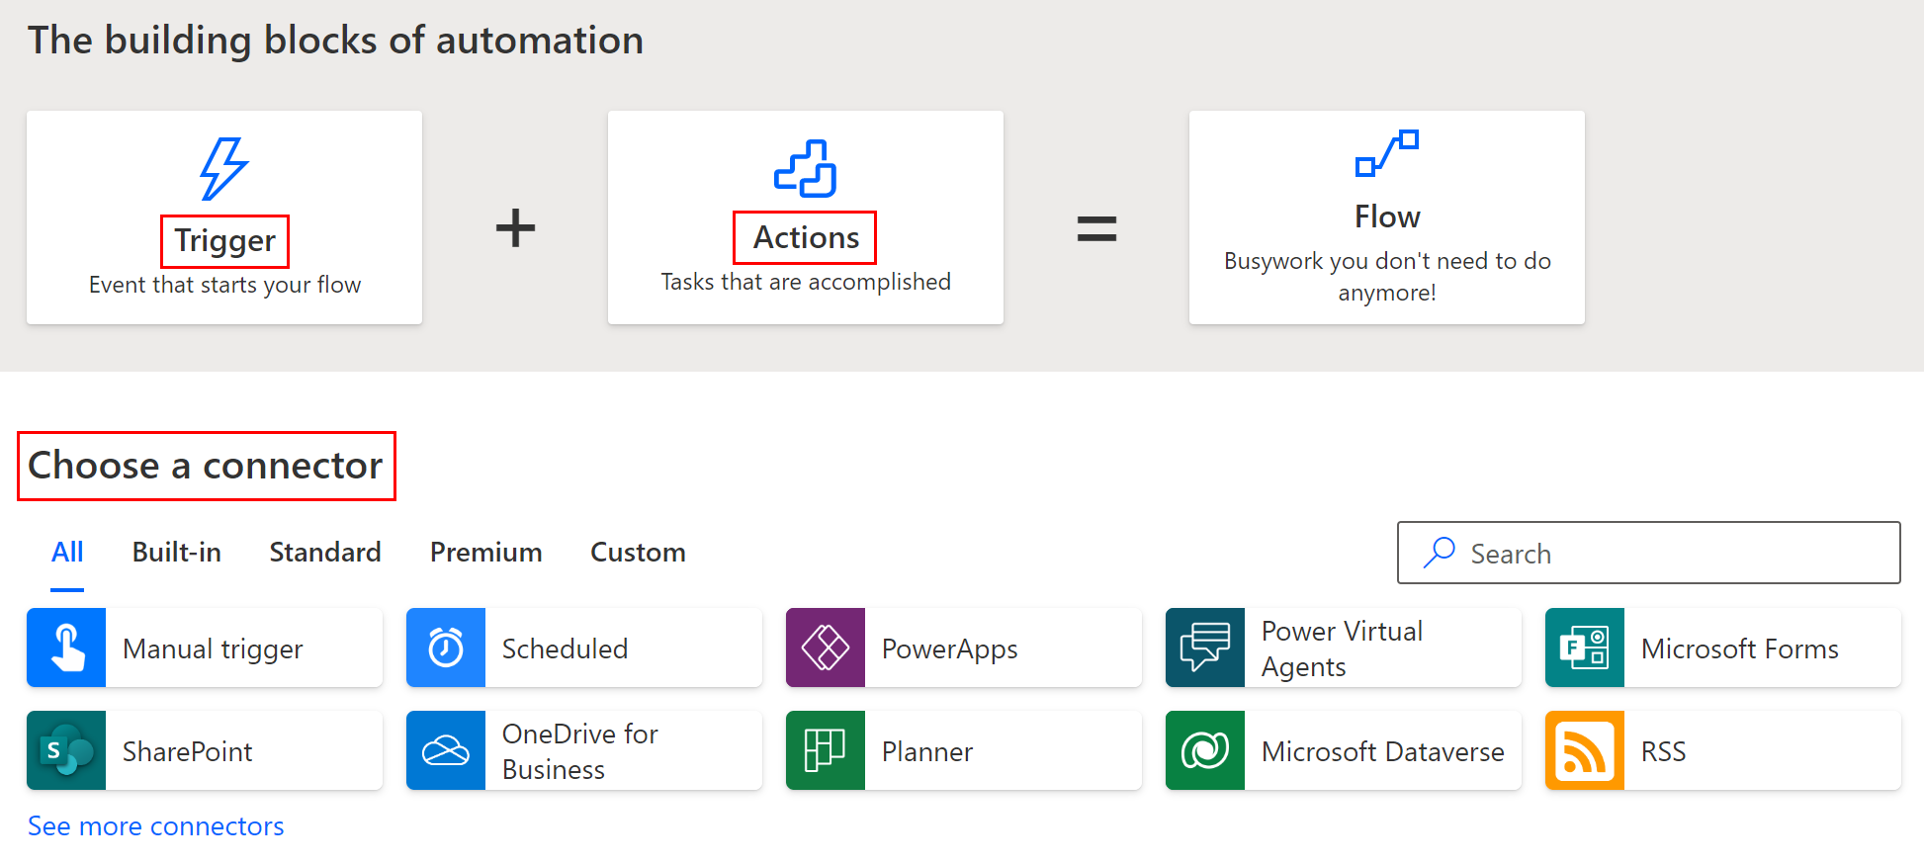Click the SharePoint logo icon

pyautogui.click(x=66, y=750)
